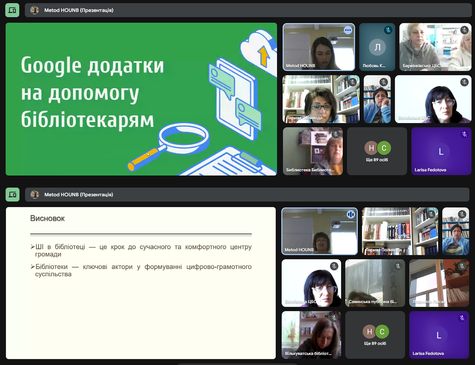Click mic icon on Лариса Поливода tile by Google додатки slide
This screenshot has width=475, height=365.
click(352, 82)
